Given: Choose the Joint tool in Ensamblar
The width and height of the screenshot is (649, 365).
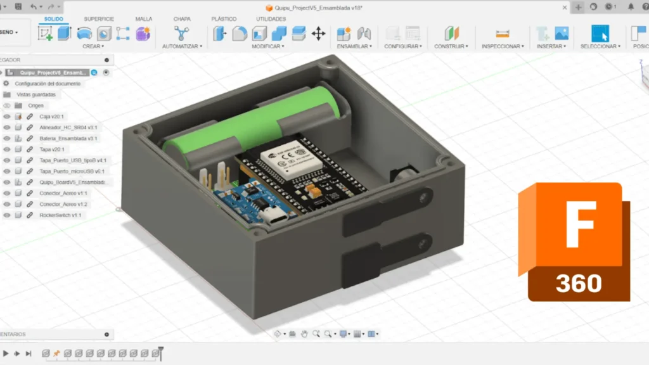Looking at the screenshot, I should (x=364, y=34).
